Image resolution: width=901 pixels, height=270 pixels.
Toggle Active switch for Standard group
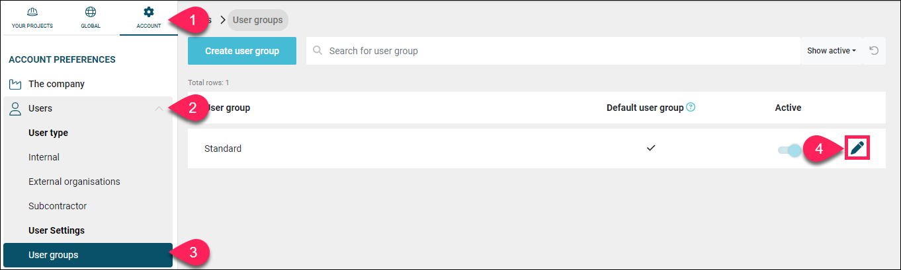point(789,151)
